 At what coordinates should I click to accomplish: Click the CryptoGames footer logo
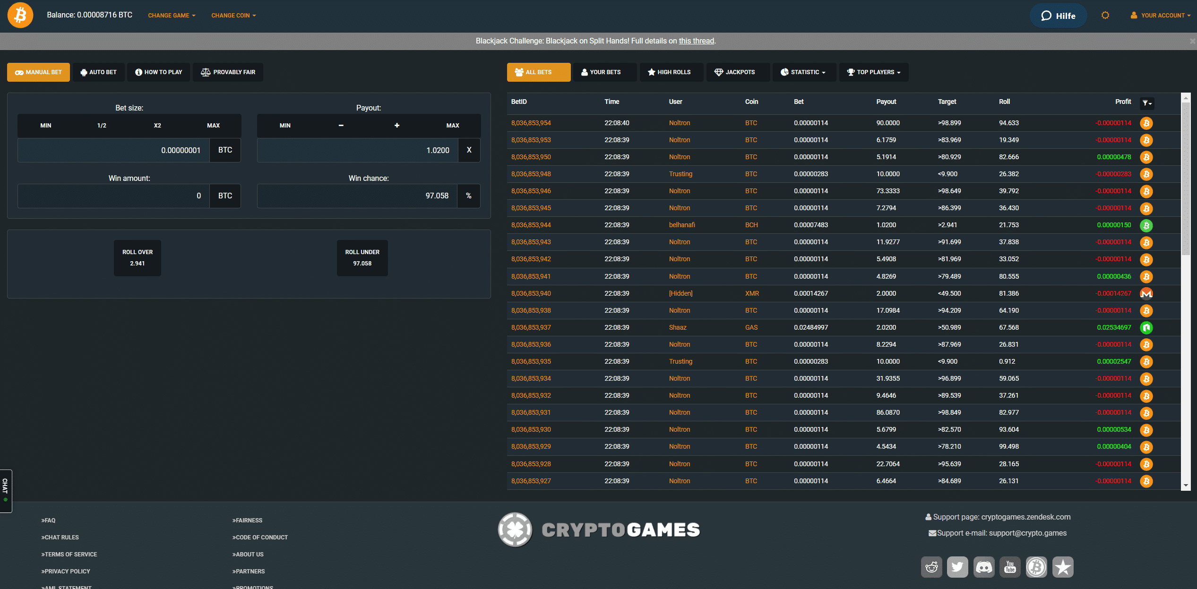click(599, 530)
